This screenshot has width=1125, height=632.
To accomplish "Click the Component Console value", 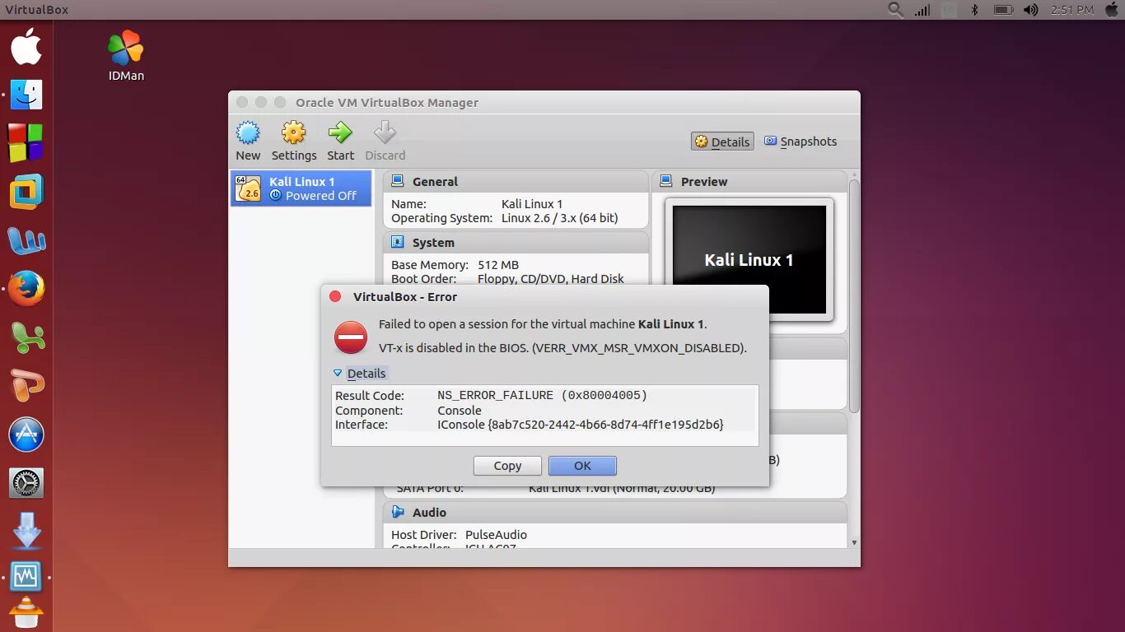I will (x=460, y=410).
